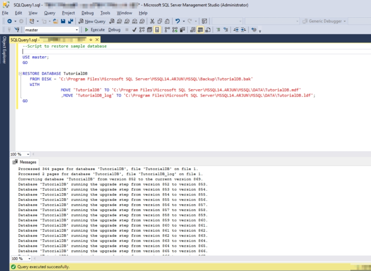Decrease the line indent
The image size is (371, 271).
(236, 30)
